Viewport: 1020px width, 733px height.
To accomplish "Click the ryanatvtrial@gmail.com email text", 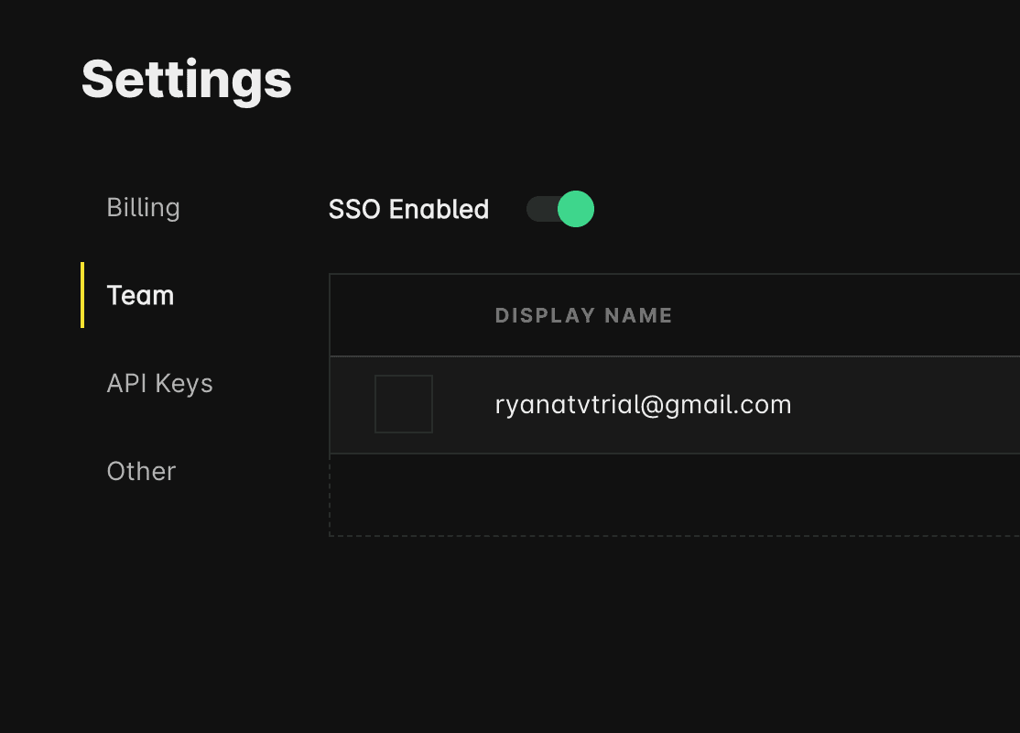I will click(x=643, y=404).
